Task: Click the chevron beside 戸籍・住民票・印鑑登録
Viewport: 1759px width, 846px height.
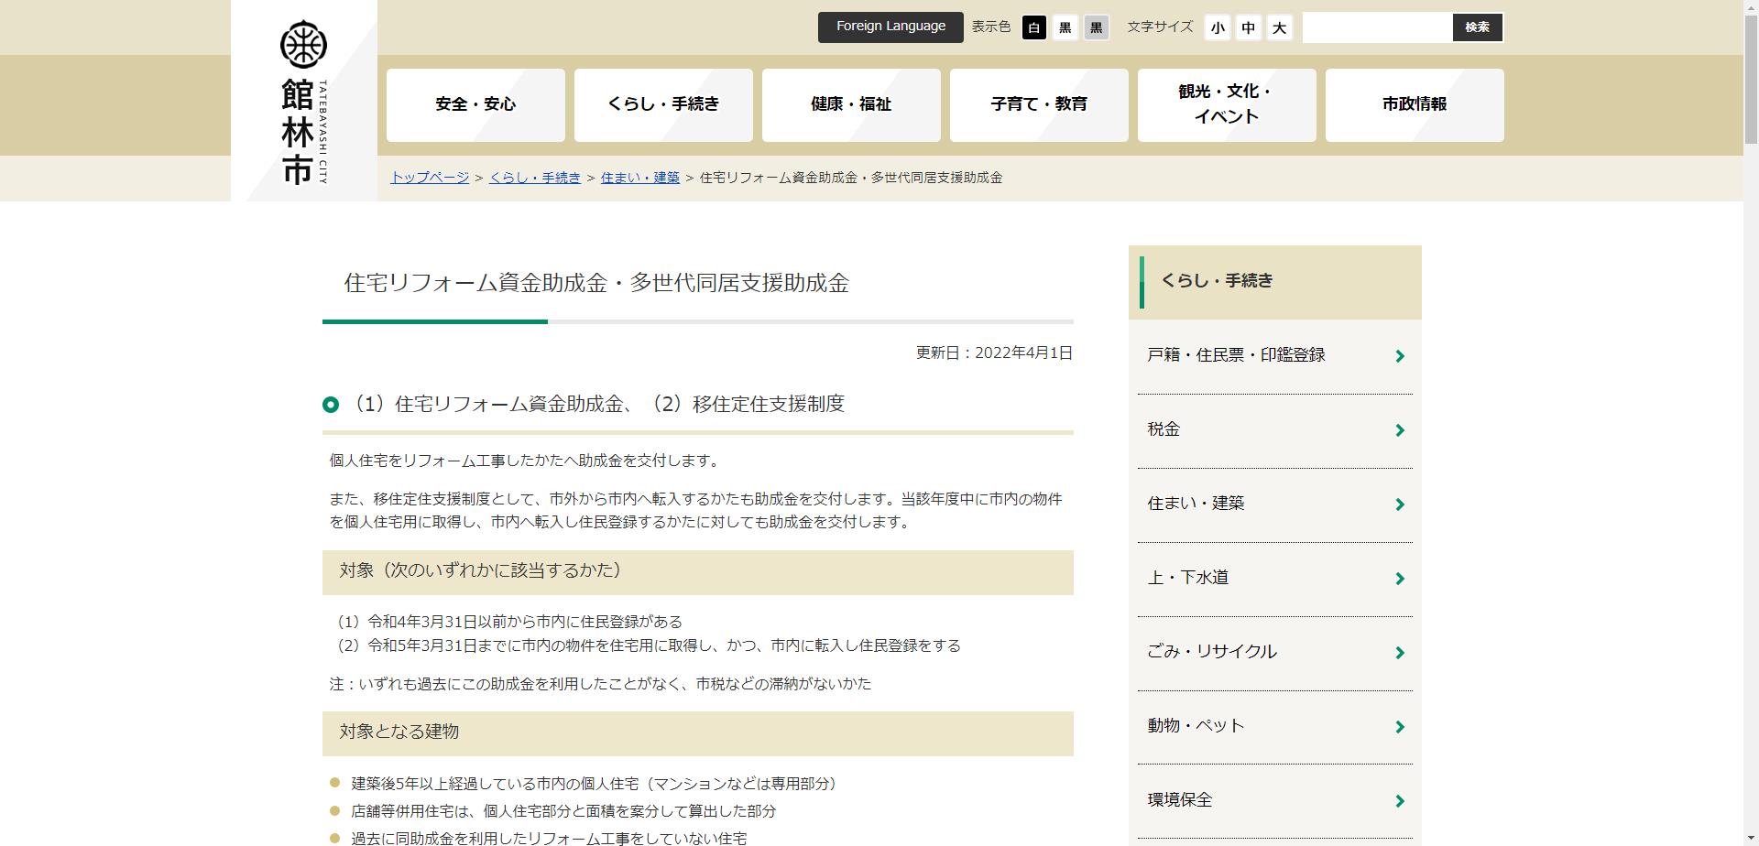Action: [1400, 356]
